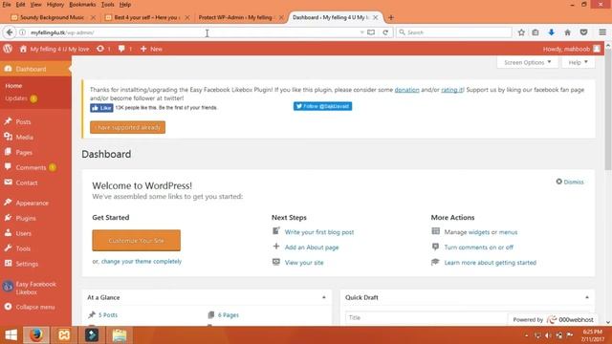Click Turn comments on or off link
Image resolution: width=612 pixels, height=344 pixels.
point(479,247)
